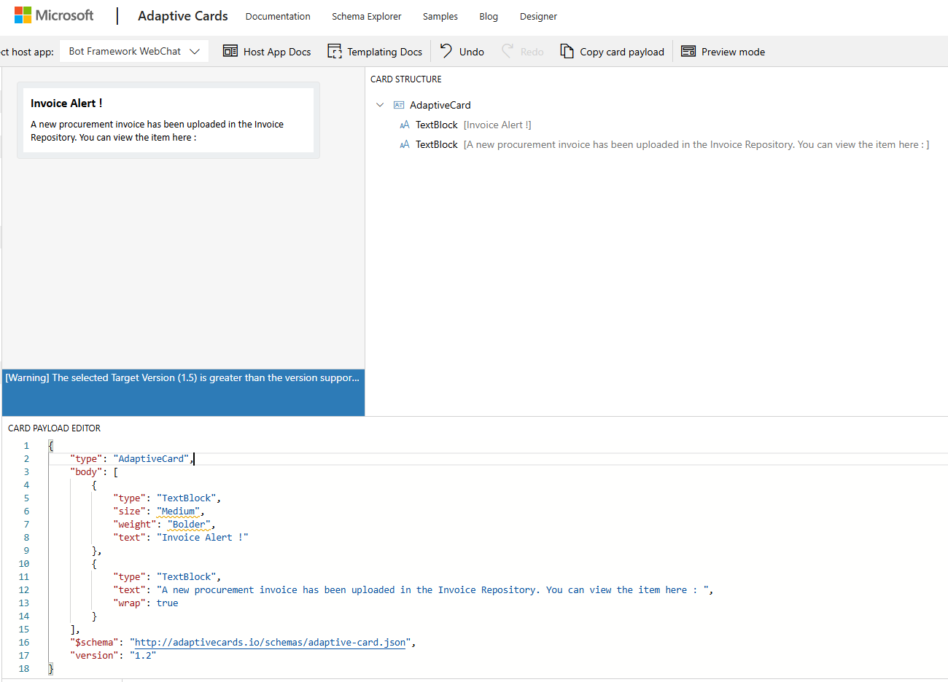Click the CARD PAYLOAD EDITOR header
This screenshot has width=948, height=682.
point(55,428)
